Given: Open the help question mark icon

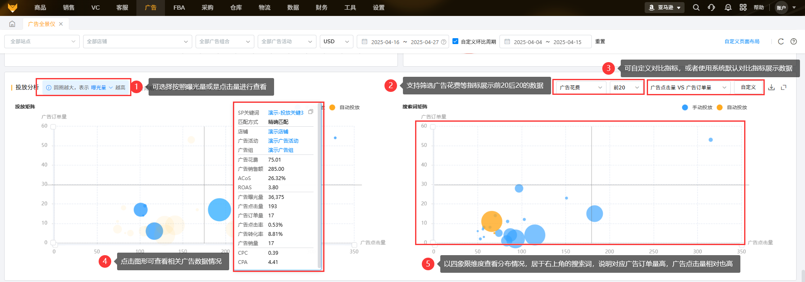Looking at the screenshot, I should (x=793, y=42).
